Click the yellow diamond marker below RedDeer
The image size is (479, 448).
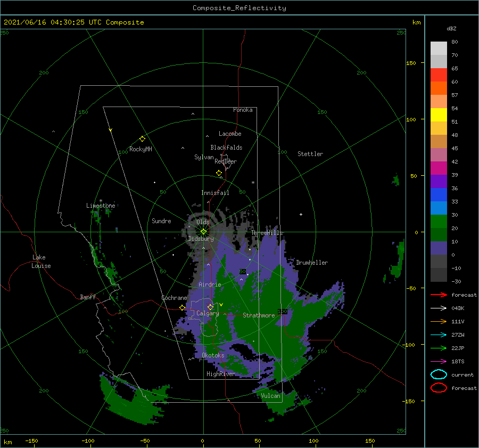[219, 173]
